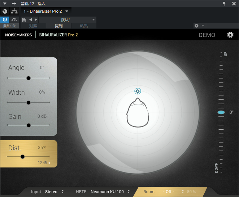Click the elevation slider blue handle
This screenshot has width=239, height=197.
[221, 112]
